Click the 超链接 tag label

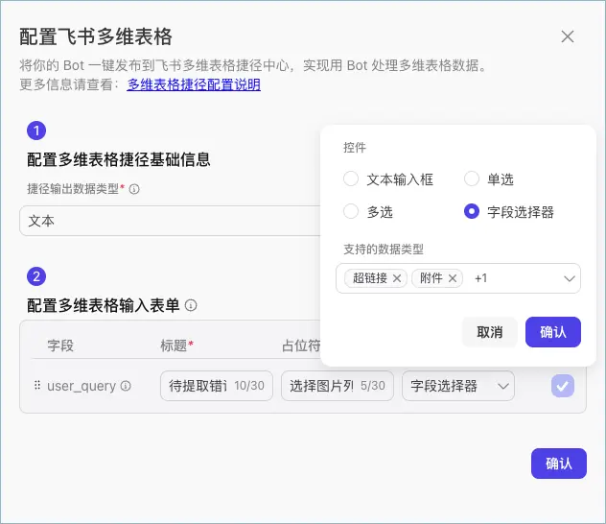pos(370,278)
